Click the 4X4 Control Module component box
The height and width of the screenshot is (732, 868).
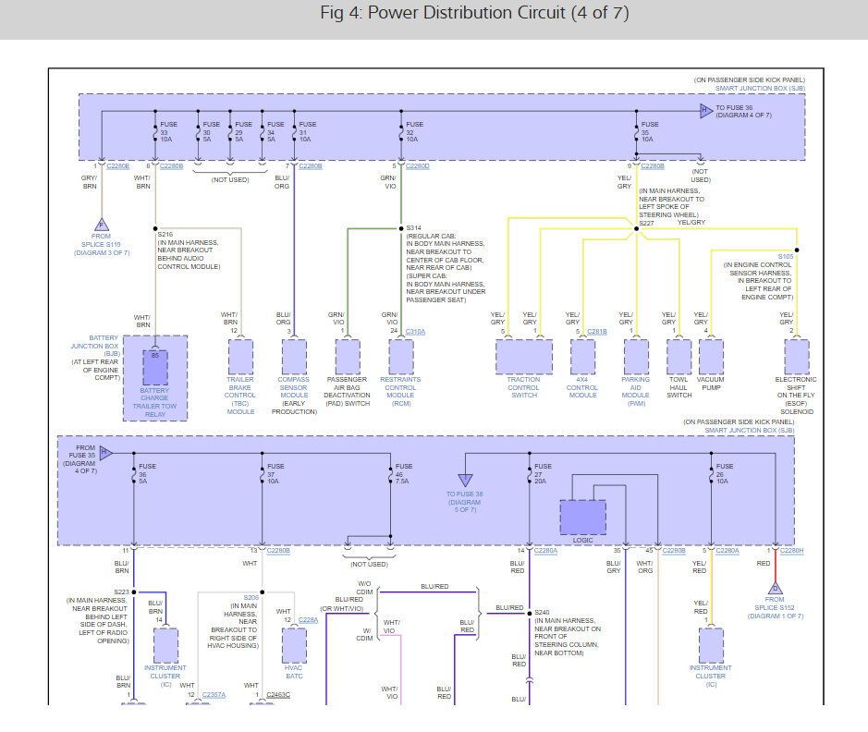coord(583,357)
